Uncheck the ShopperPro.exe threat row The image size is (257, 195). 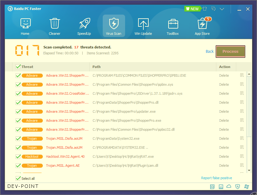pos(18,120)
